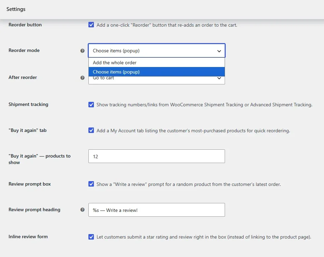
Task: Expand the After reorder dropdown arrow
Action: point(219,78)
